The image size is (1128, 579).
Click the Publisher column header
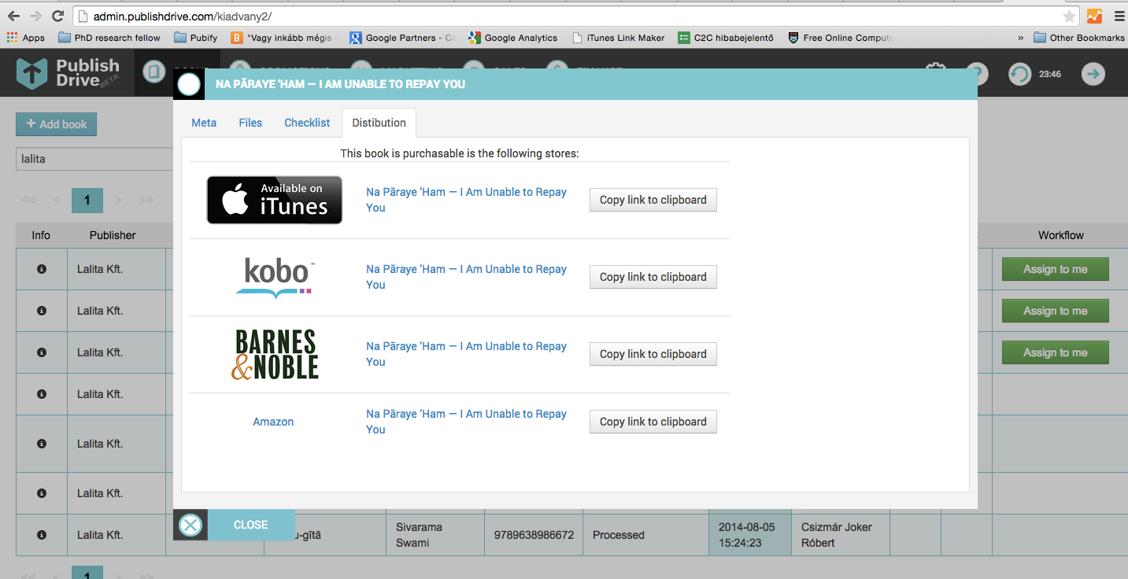tap(113, 235)
